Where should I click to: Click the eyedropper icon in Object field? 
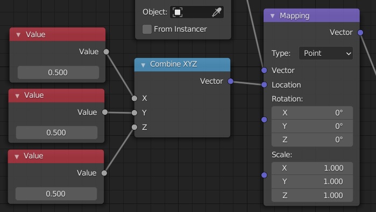[x=217, y=12]
